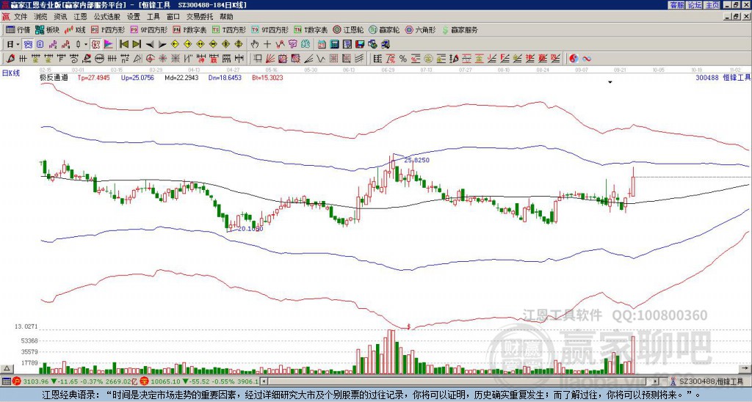Jump to first bar with skip-back arrow
The height and width of the screenshot is (402, 752).
click(x=123, y=45)
